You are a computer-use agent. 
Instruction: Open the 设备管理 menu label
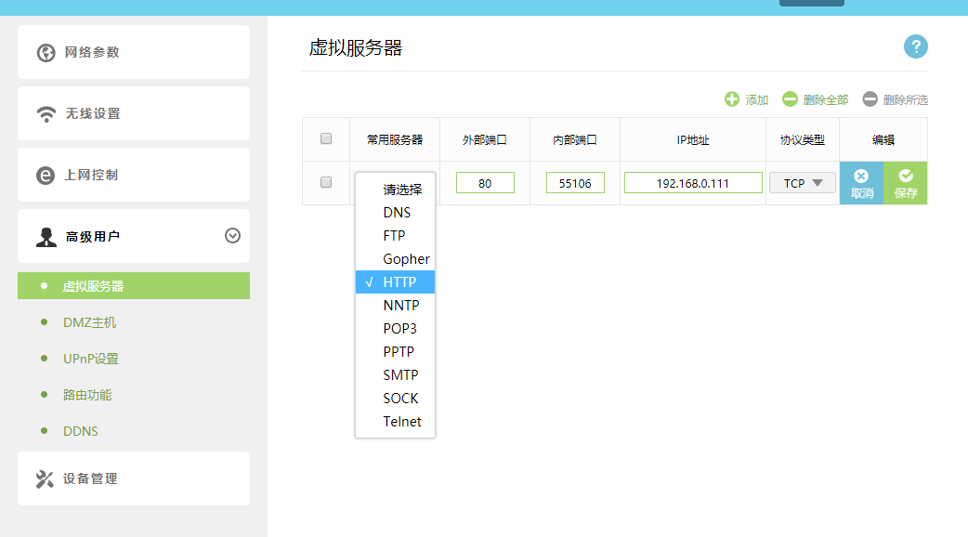(90, 479)
